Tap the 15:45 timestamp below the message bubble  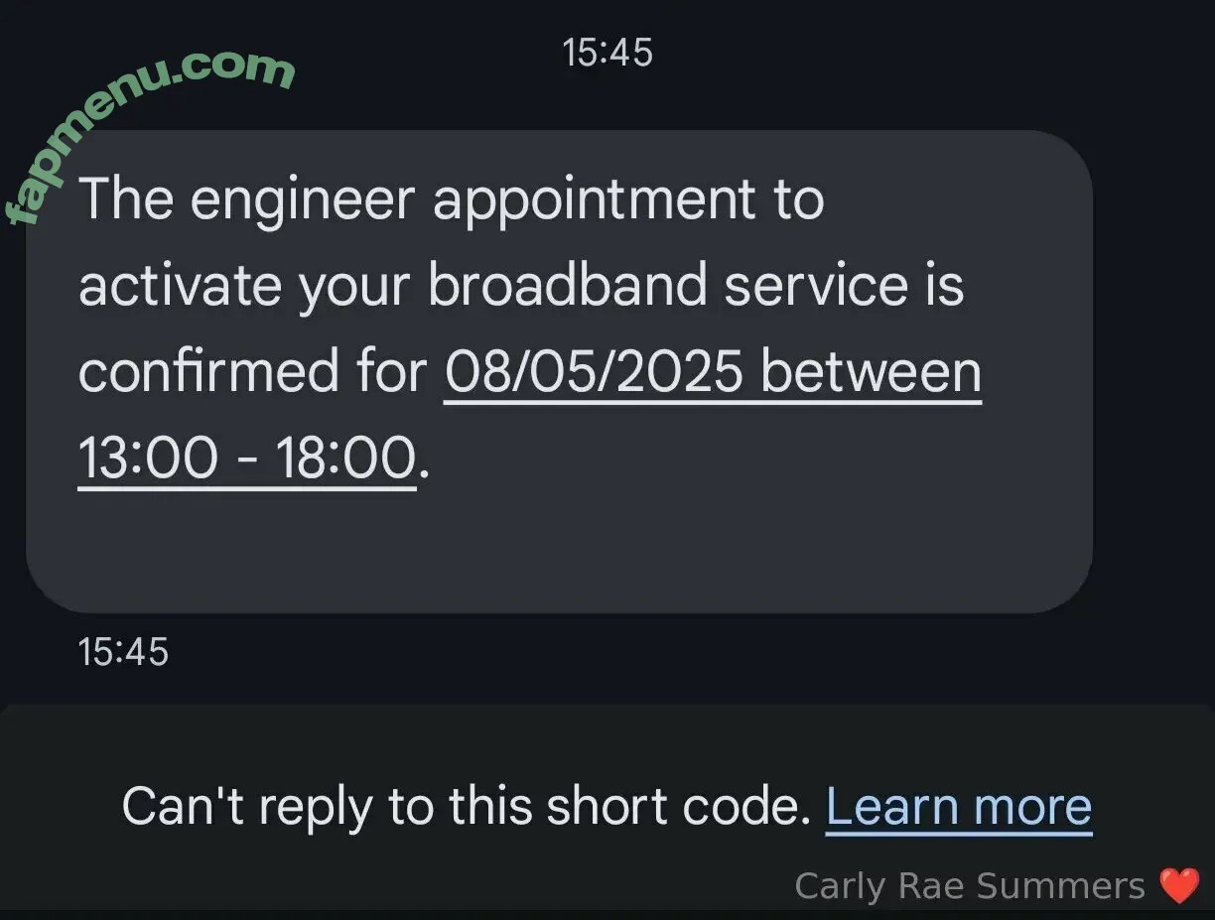pos(123,652)
